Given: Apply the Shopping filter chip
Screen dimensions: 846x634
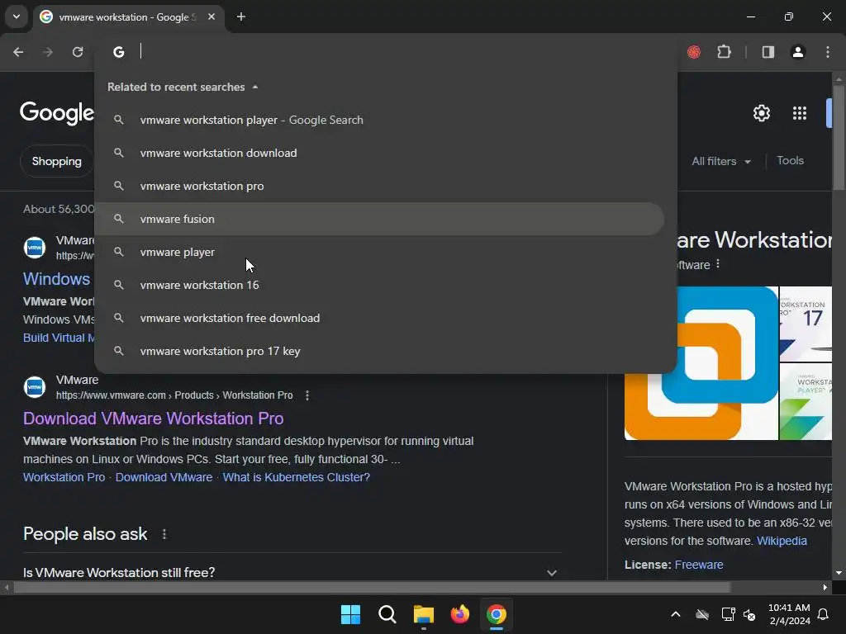Looking at the screenshot, I should pos(57,161).
